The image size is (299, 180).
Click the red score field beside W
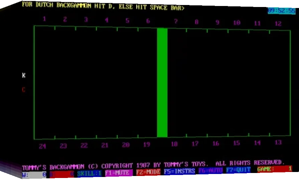62,174
